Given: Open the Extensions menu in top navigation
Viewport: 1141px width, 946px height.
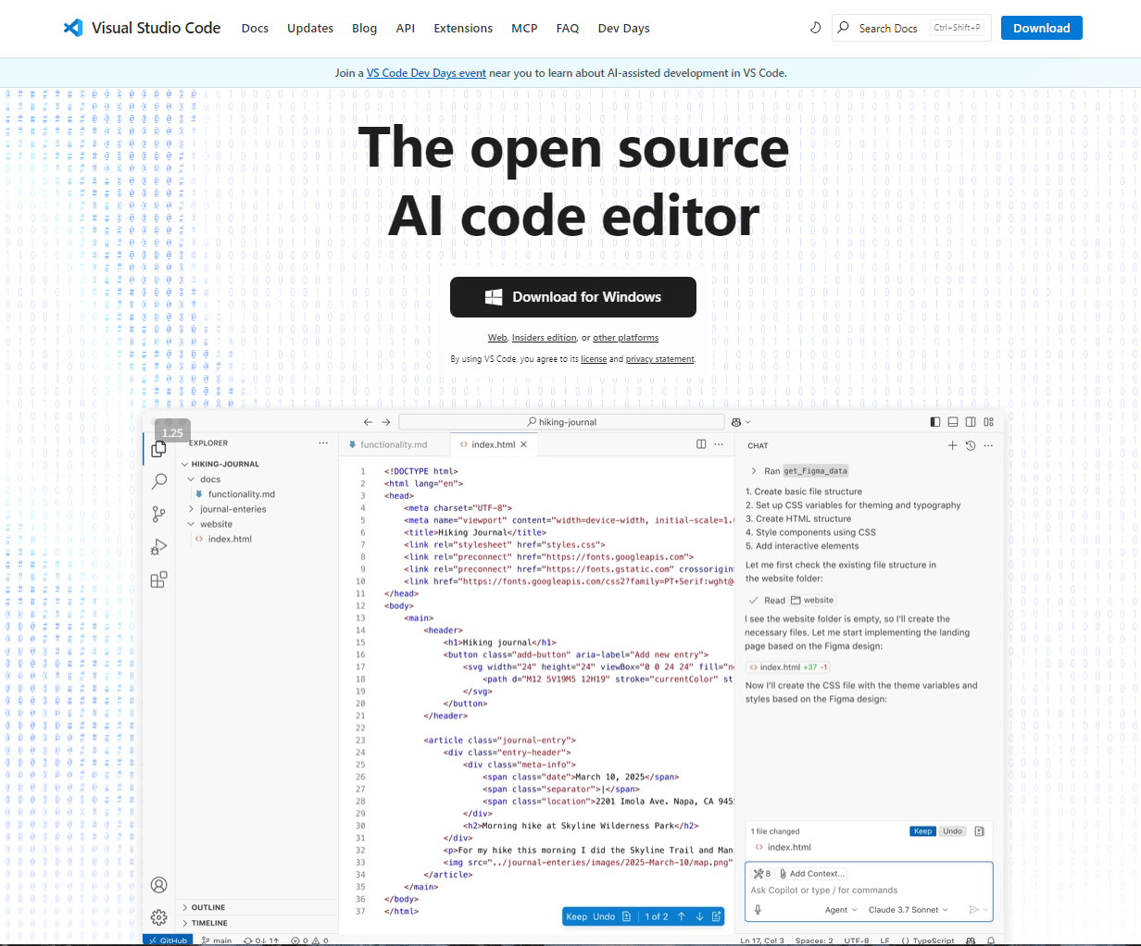Looking at the screenshot, I should tap(463, 28).
